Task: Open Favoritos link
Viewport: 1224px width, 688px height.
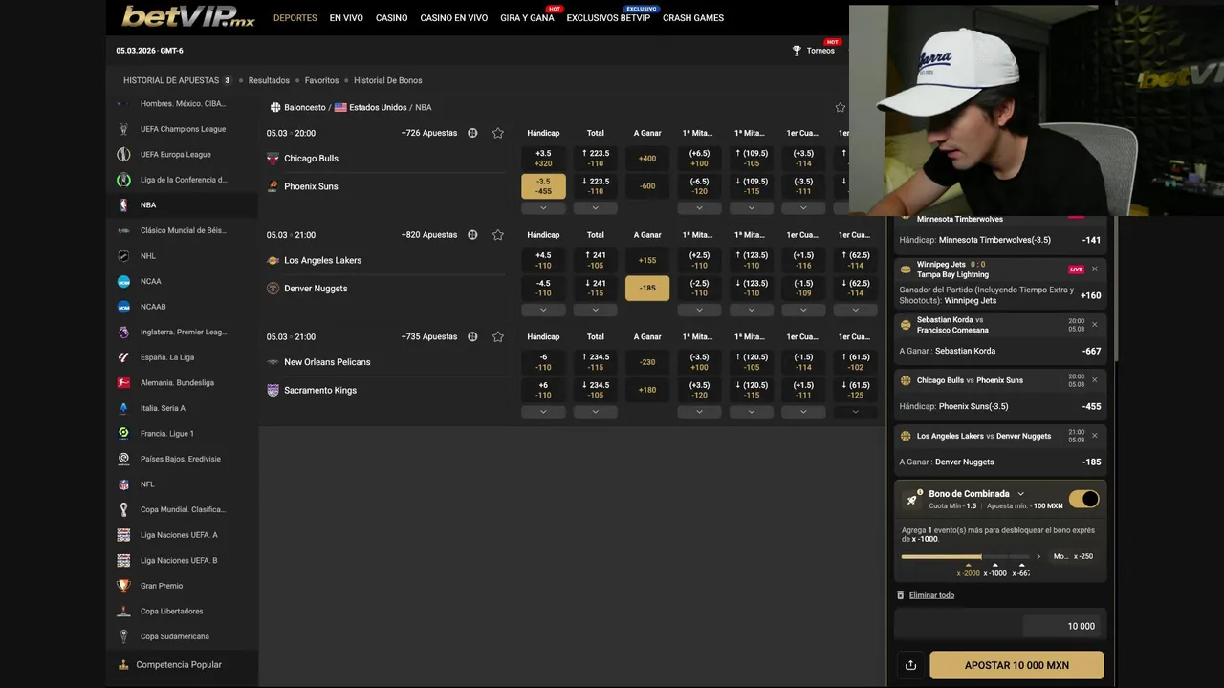Action: pos(321,80)
